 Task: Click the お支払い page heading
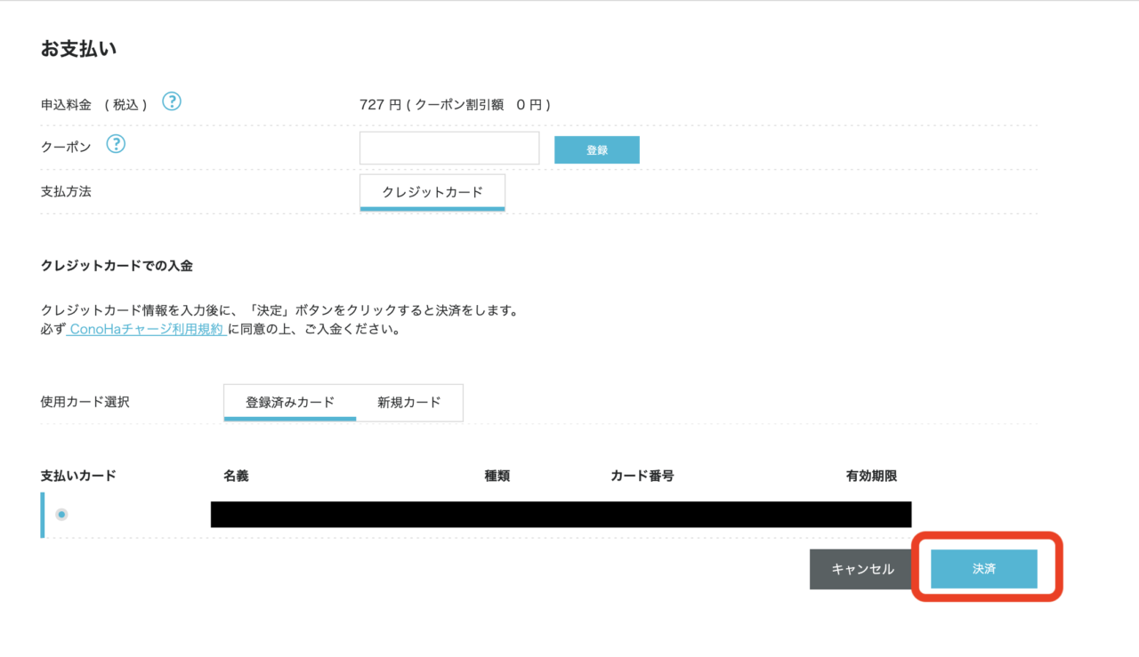[x=64, y=49]
